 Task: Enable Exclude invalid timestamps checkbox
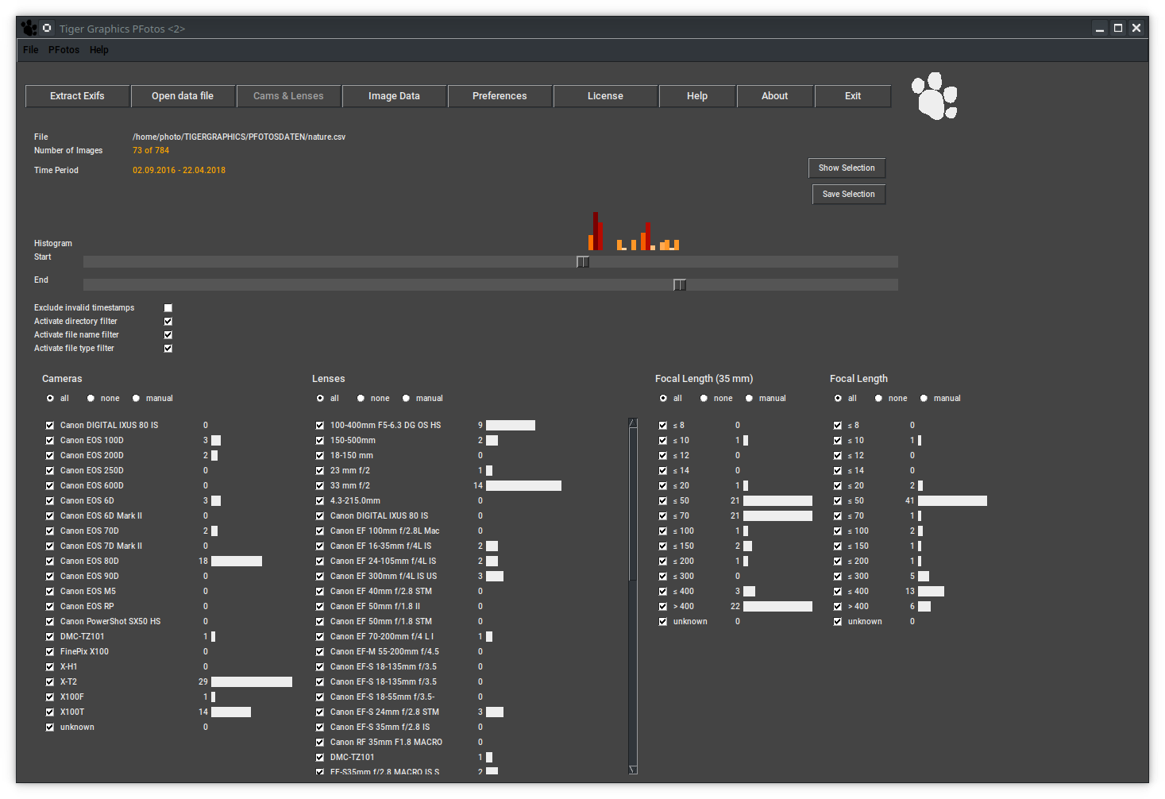point(168,308)
